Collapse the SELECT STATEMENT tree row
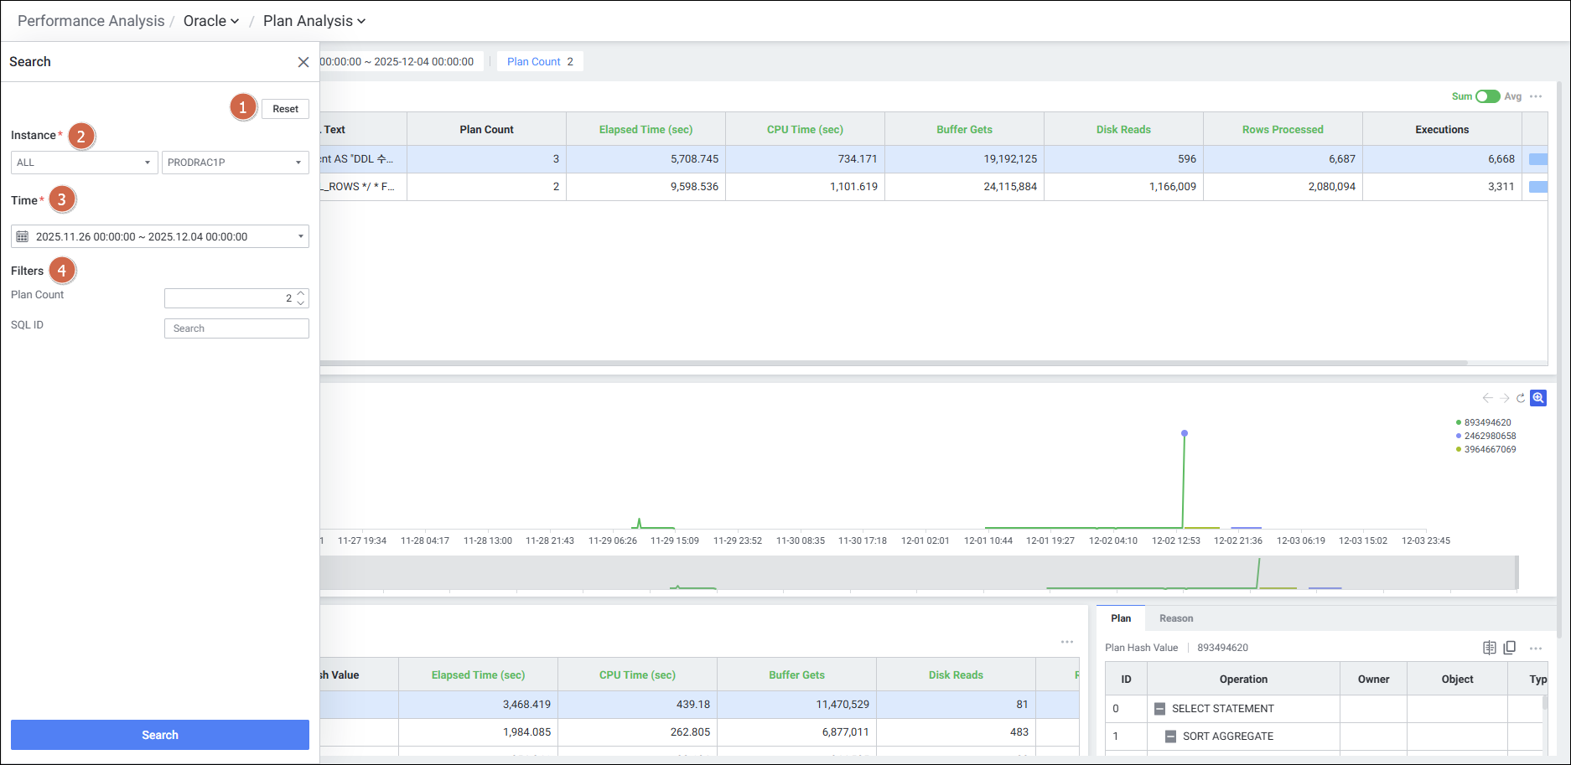This screenshot has height=765, width=1571. pyautogui.click(x=1159, y=709)
